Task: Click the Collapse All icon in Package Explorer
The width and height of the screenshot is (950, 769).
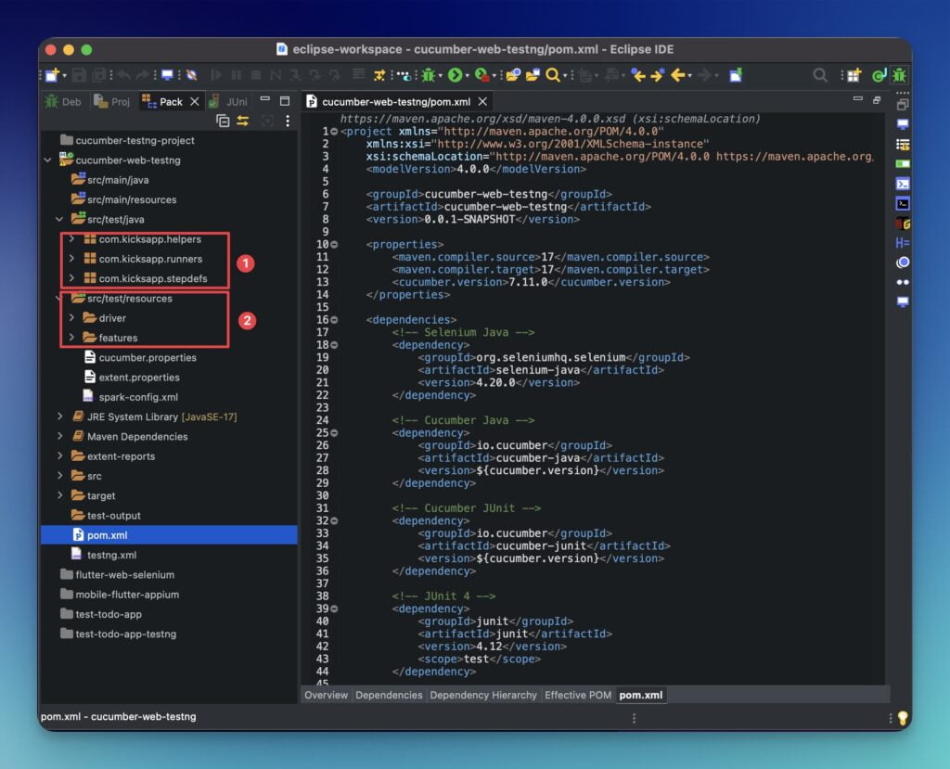Action: [x=223, y=122]
